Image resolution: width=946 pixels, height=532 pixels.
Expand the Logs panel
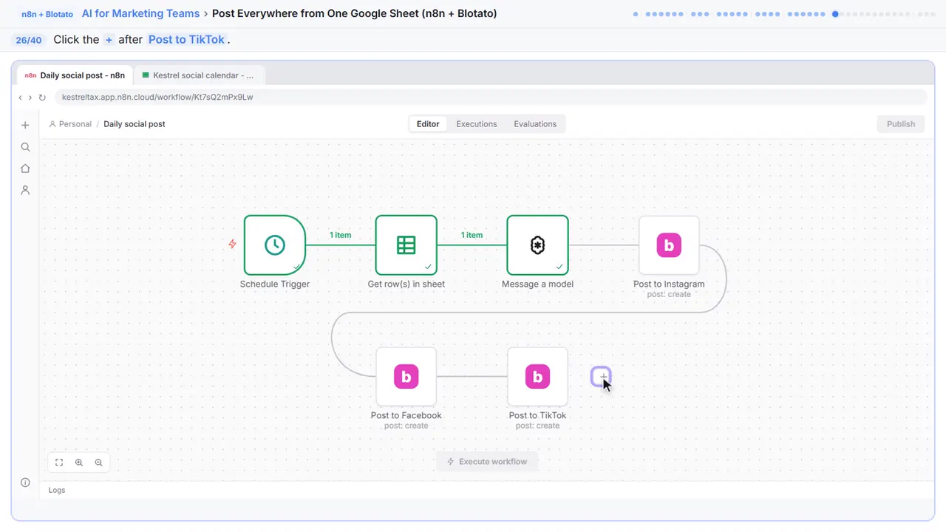[57, 490]
